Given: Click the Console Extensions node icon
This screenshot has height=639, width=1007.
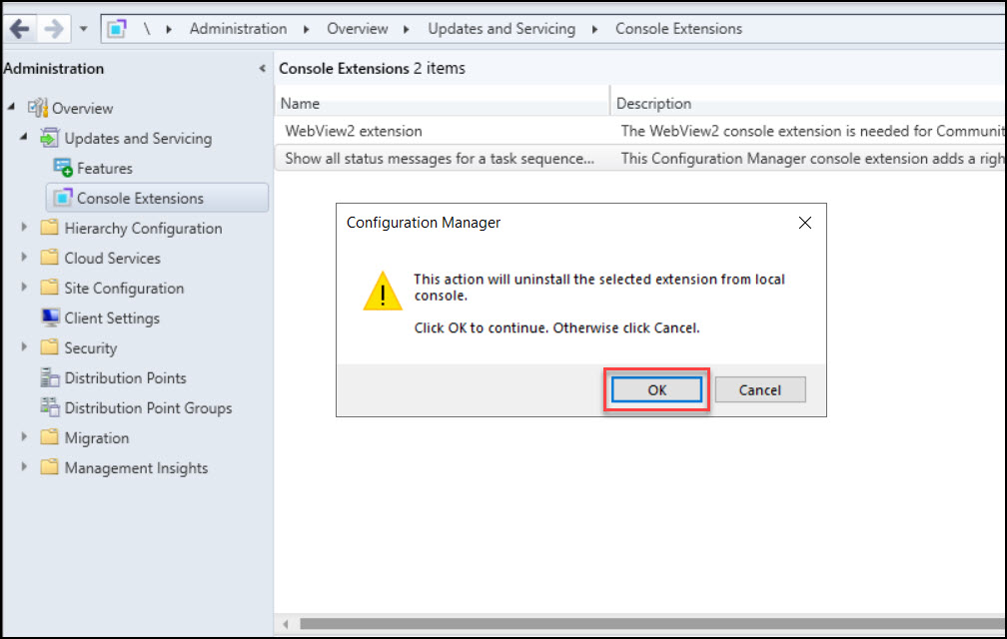Looking at the screenshot, I should (x=62, y=198).
